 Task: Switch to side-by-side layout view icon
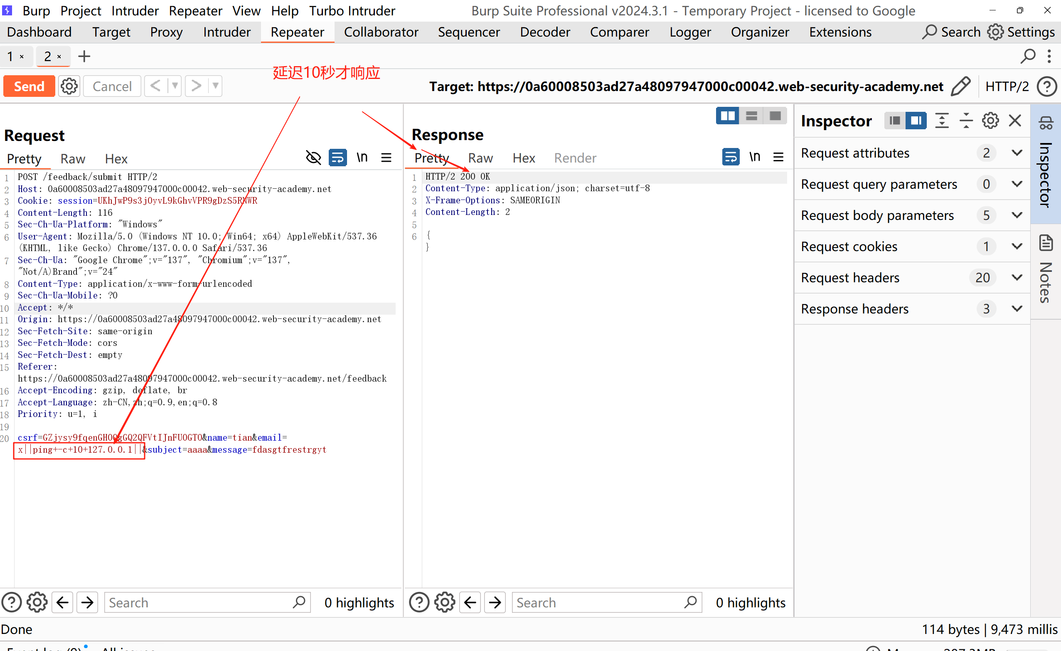point(727,116)
